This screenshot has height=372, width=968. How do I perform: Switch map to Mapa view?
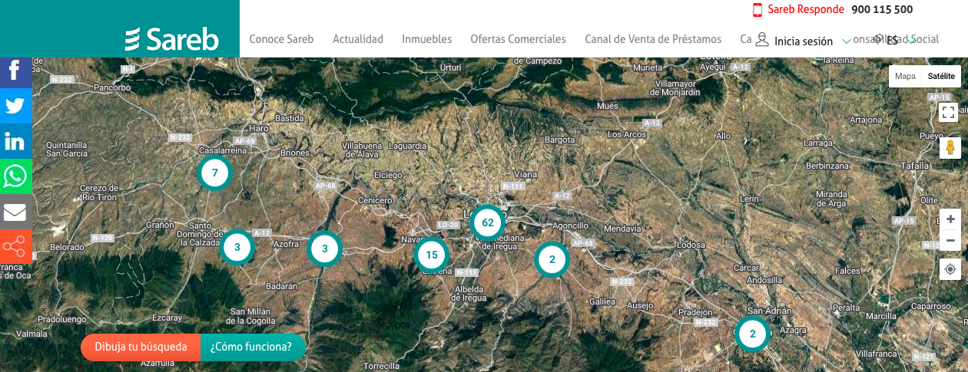pos(905,76)
